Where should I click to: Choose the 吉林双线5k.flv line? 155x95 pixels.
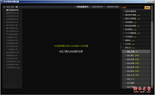[x=12, y=58]
